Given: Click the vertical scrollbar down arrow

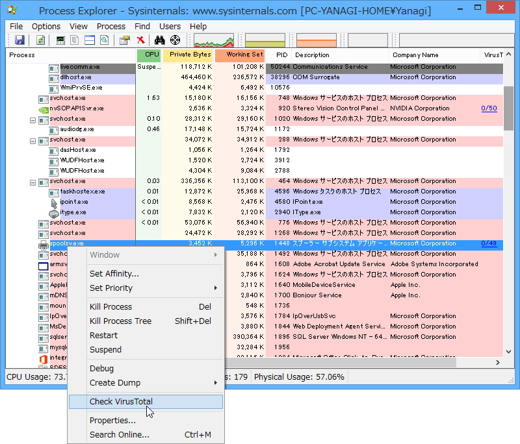Looking at the screenshot, I should [509, 351].
